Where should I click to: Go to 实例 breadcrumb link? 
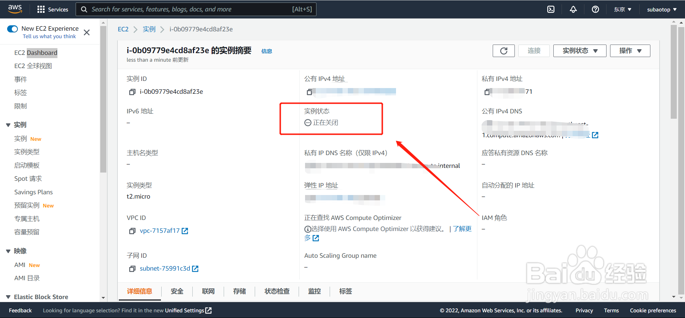(x=149, y=29)
